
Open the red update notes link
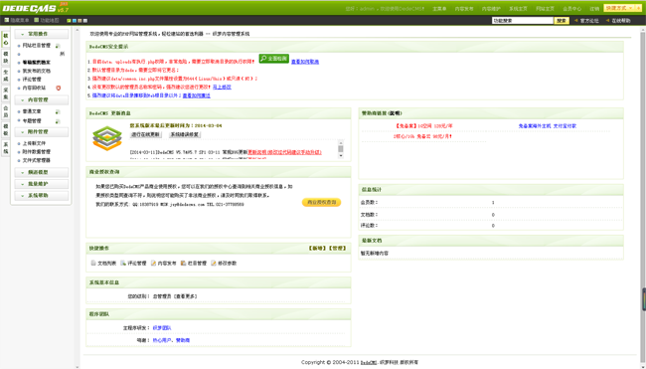(284, 152)
